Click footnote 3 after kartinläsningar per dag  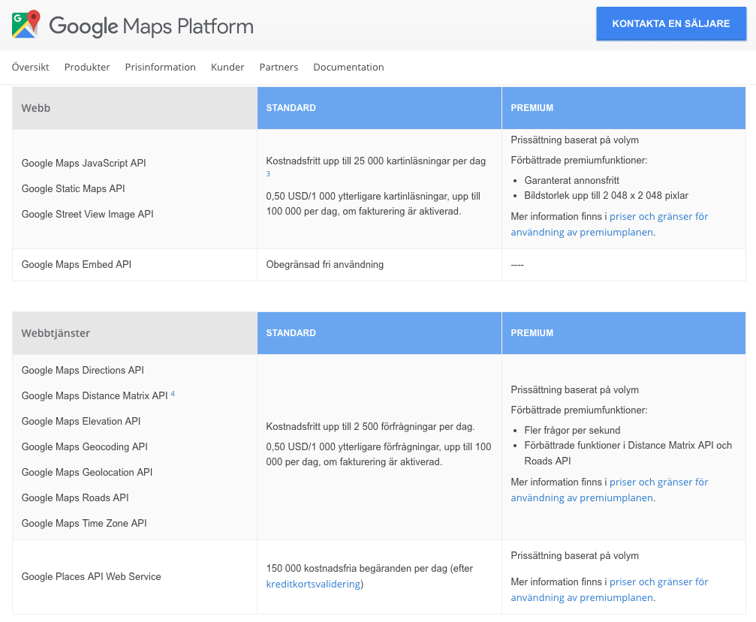[268, 174]
